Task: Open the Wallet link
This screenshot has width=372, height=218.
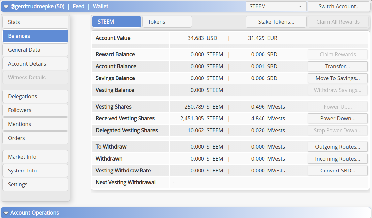Action: click(100, 6)
